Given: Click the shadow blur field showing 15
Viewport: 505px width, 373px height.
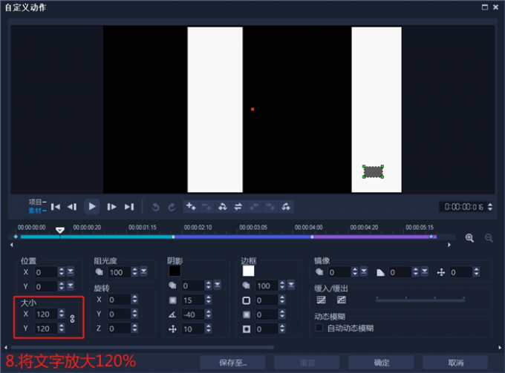Looking at the screenshot, I should point(193,300).
